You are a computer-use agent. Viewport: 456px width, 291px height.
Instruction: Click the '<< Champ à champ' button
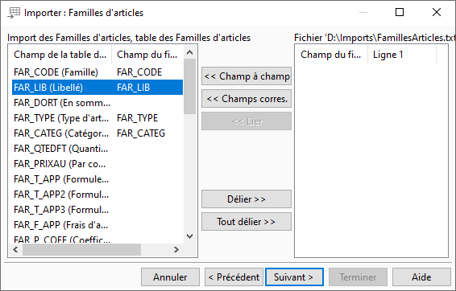[247, 76]
